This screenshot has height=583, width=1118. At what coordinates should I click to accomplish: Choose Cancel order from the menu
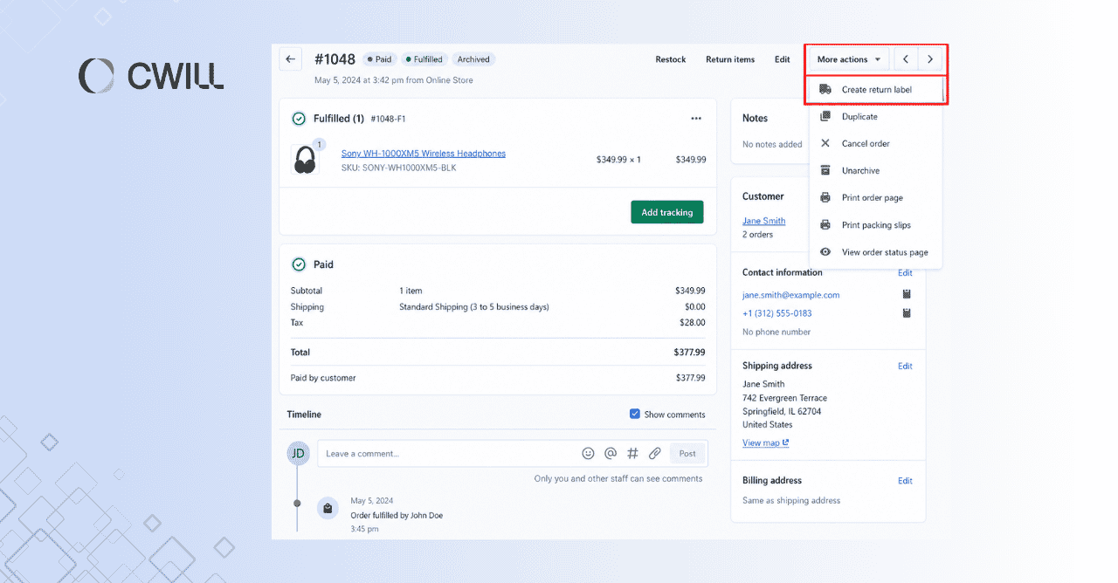(x=865, y=144)
